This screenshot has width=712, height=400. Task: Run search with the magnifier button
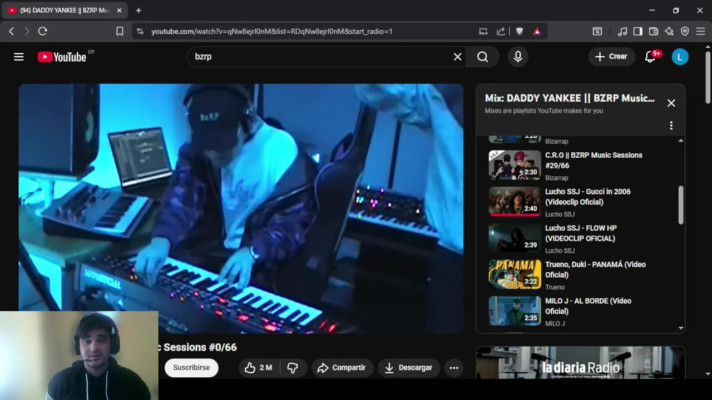pos(482,57)
